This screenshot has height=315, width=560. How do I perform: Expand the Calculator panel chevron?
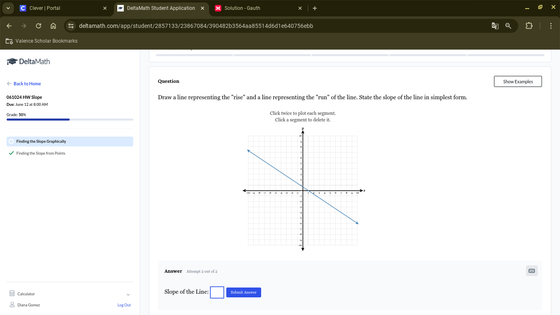click(x=128, y=294)
